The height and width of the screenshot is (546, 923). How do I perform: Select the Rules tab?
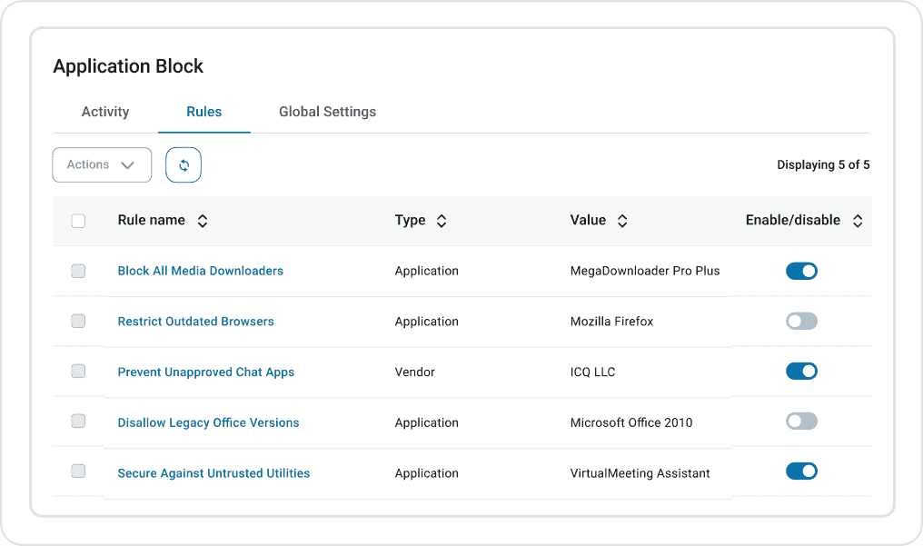click(204, 112)
